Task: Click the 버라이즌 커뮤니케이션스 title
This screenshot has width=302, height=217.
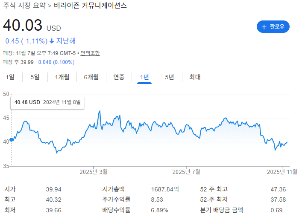Action: [90, 6]
